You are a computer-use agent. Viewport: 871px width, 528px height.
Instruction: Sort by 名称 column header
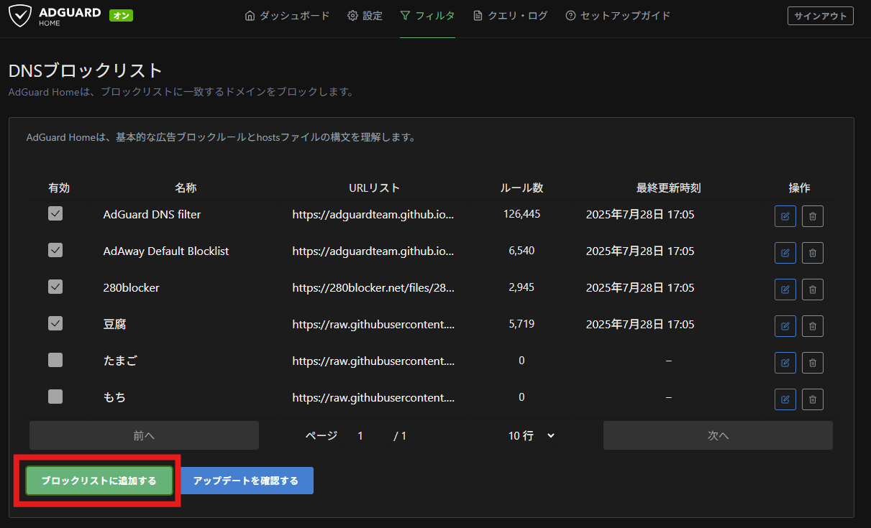pos(186,187)
